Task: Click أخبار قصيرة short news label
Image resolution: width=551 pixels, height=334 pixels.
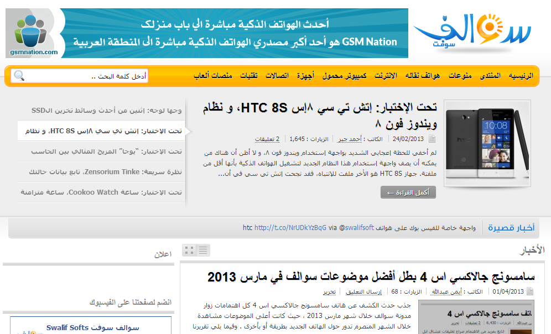Action: pyautogui.click(x=511, y=228)
